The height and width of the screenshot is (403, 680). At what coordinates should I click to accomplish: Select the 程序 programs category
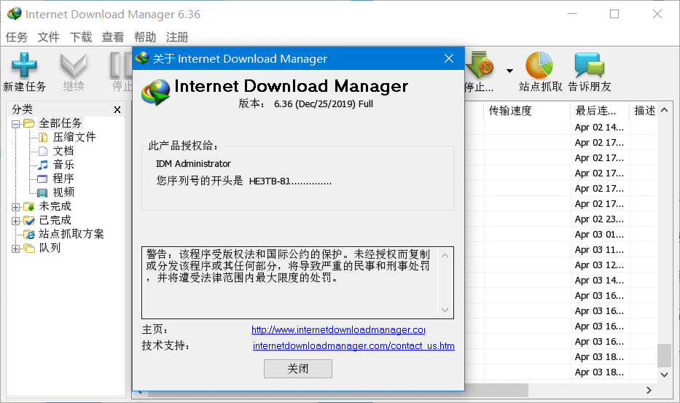pos(63,179)
